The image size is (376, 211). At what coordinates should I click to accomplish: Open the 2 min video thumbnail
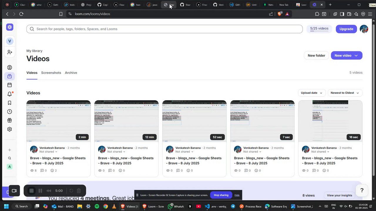click(58, 121)
